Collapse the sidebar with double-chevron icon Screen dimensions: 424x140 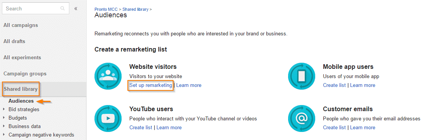point(76,8)
